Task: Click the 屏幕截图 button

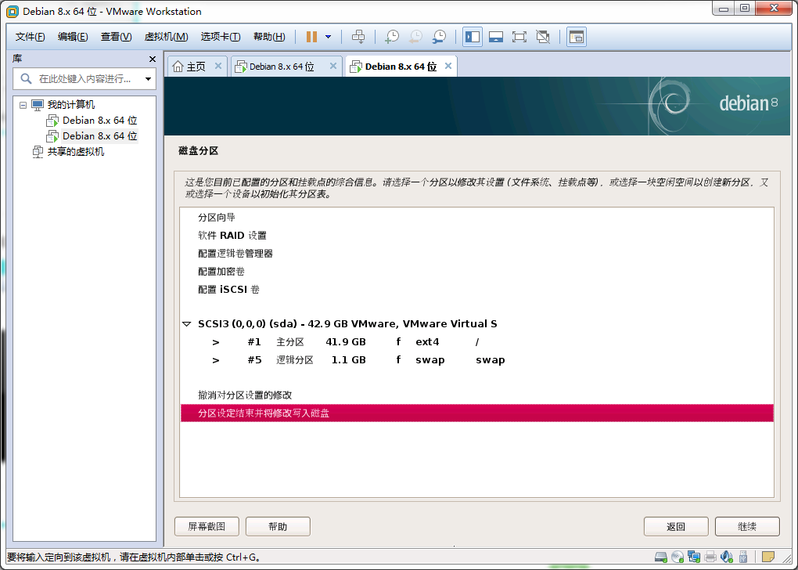Action: (207, 527)
